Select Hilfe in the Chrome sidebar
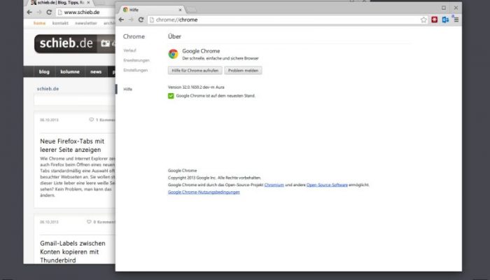Image resolution: width=490 pixels, height=280 pixels. click(128, 89)
